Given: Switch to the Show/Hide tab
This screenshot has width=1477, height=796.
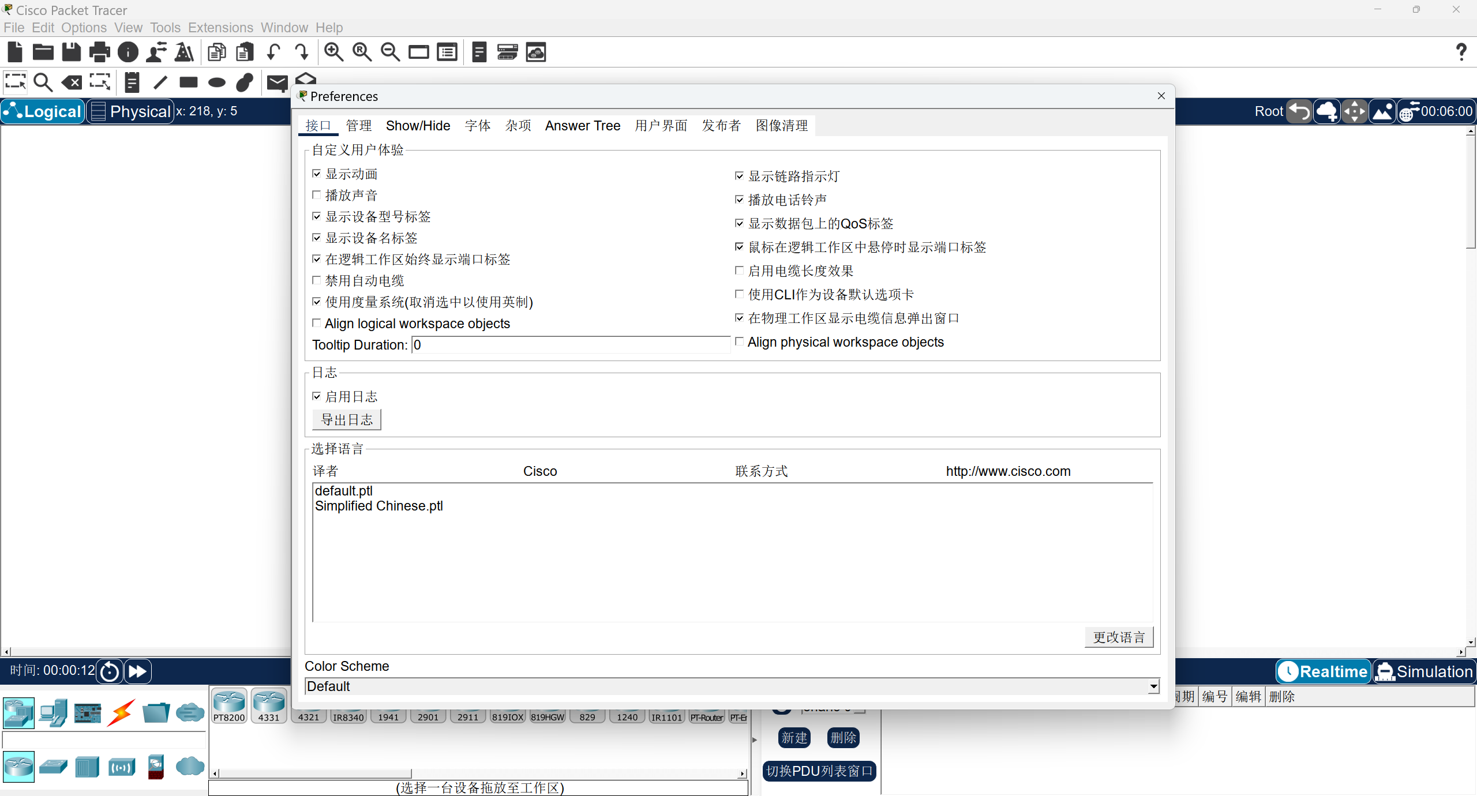Looking at the screenshot, I should tap(418, 126).
